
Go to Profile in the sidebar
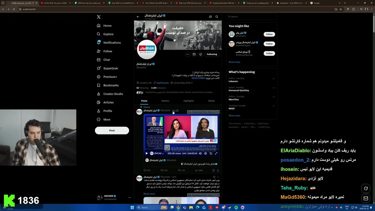click(x=104, y=111)
